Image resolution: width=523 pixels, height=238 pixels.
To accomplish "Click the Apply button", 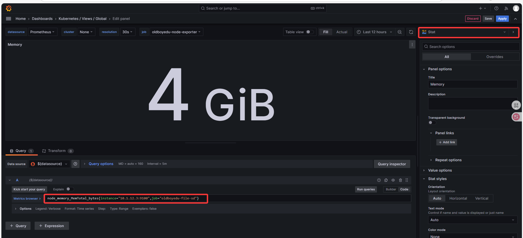I will (x=502, y=19).
